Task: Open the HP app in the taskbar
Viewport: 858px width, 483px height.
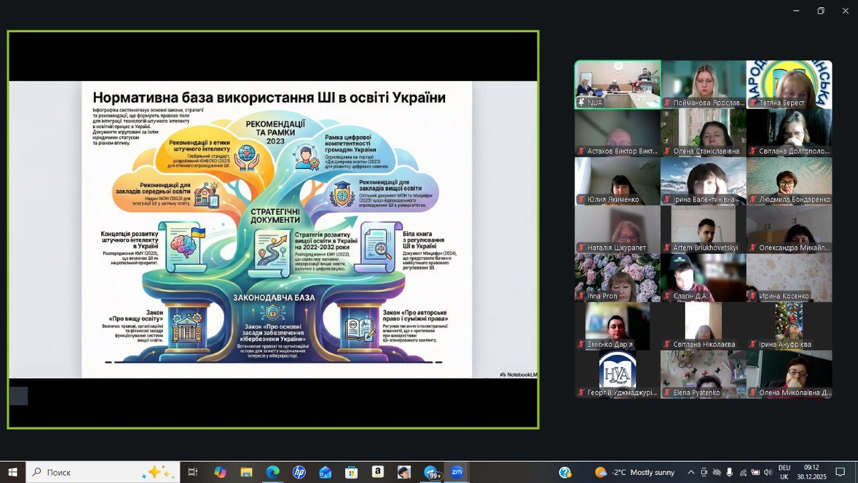Action: pos(299,472)
